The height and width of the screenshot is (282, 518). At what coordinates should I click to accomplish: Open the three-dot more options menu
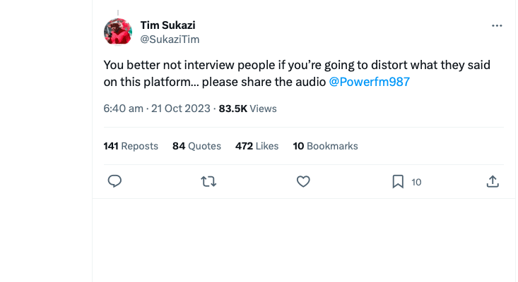(x=497, y=25)
